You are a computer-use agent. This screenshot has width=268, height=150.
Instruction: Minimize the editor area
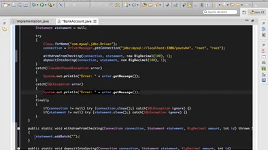point(247,20)
